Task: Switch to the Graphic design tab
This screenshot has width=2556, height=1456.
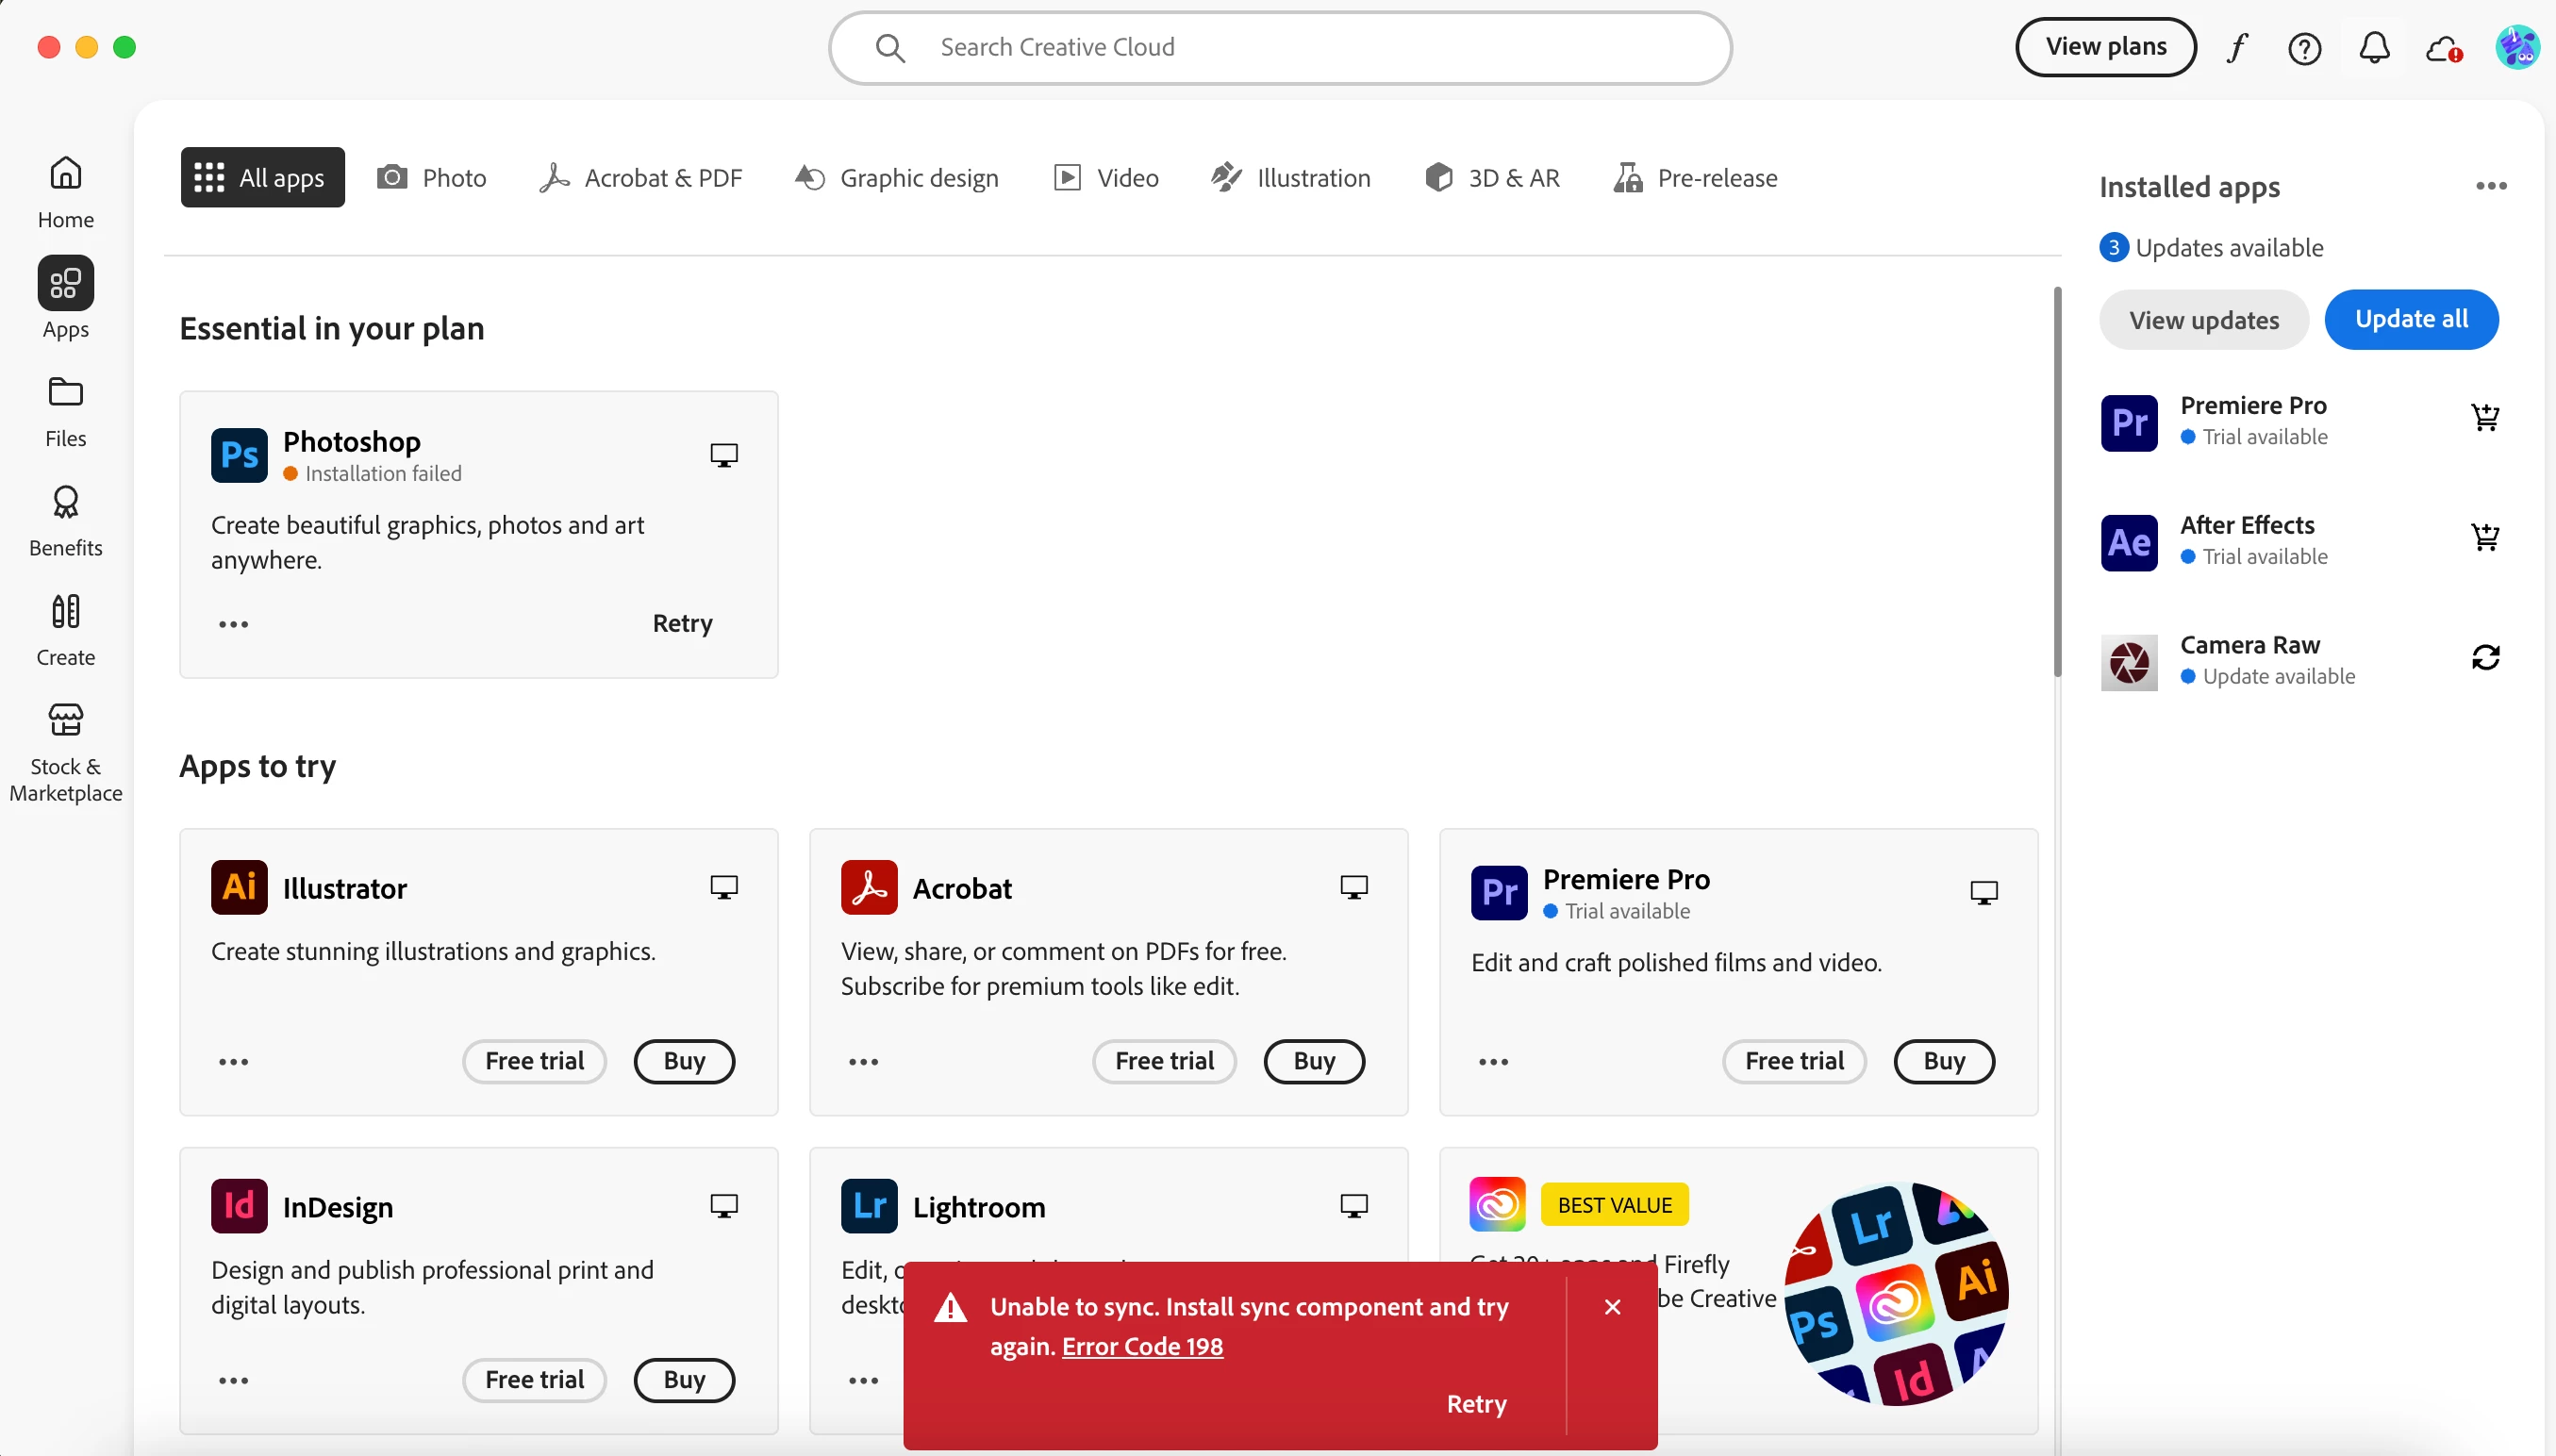Action: coord(897,178)
